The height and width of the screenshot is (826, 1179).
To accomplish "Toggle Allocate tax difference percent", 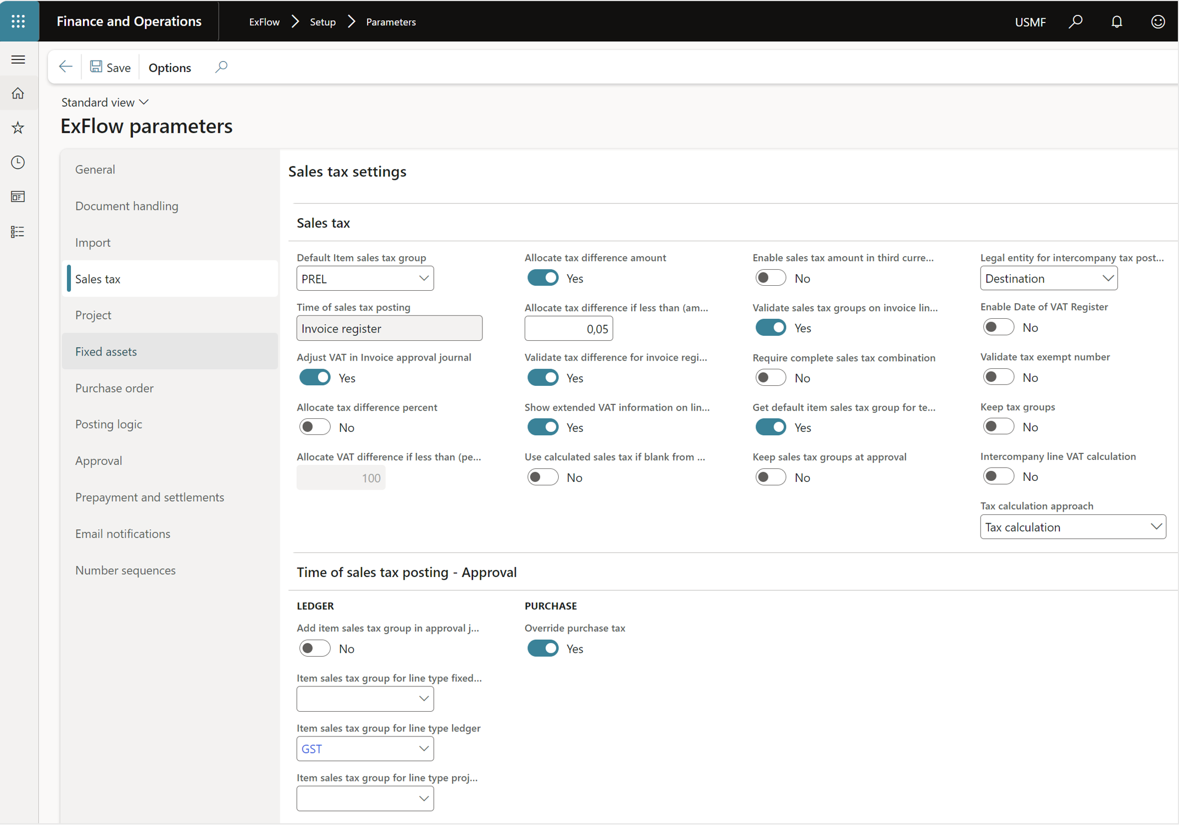I will click(x=314, y=427).
